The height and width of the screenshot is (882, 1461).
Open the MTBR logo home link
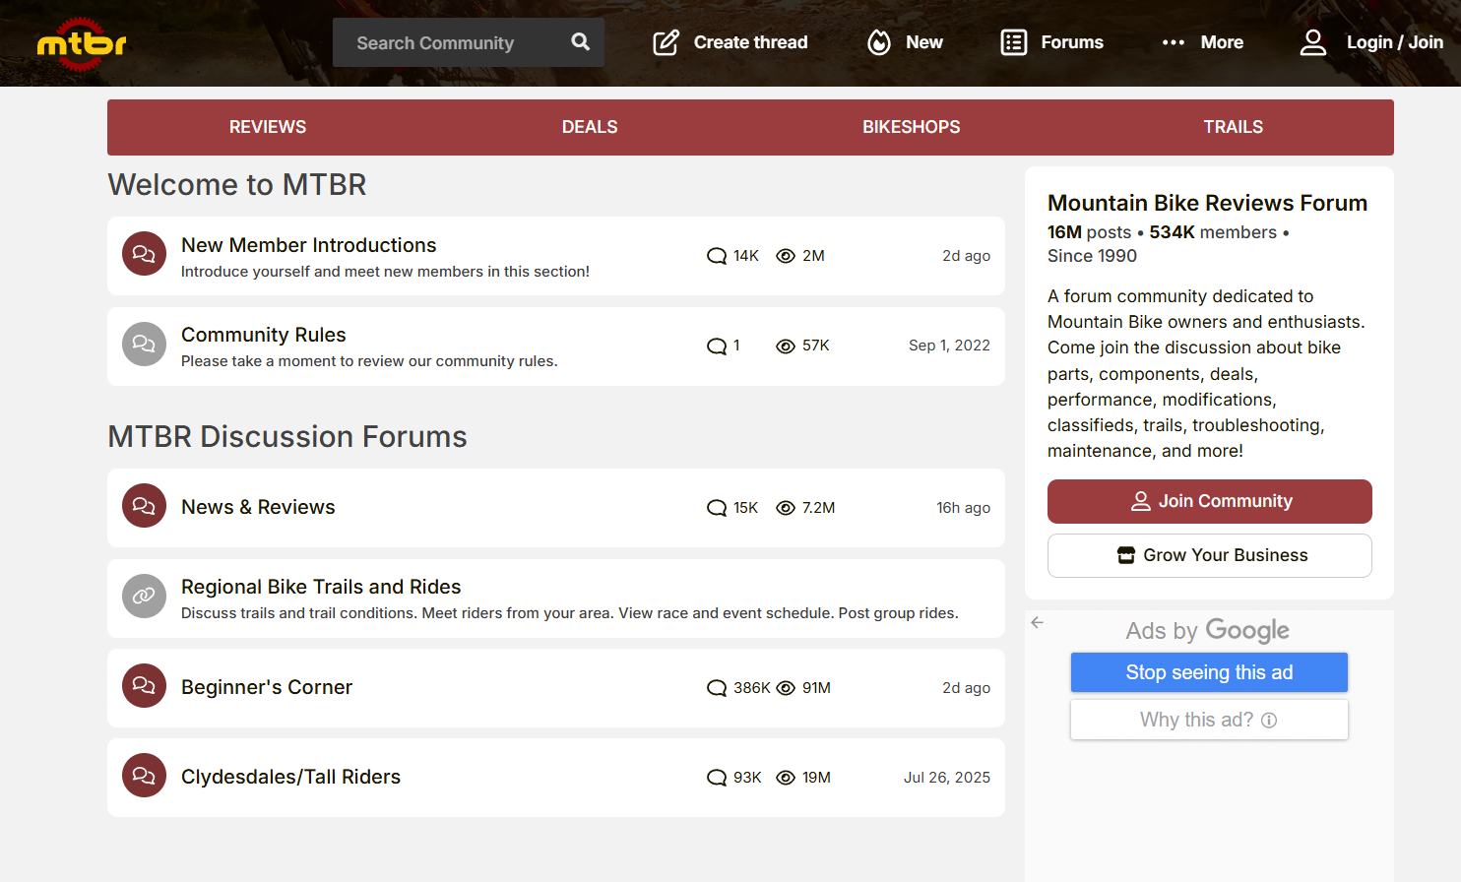(82, 43)
